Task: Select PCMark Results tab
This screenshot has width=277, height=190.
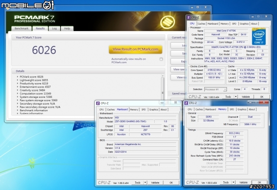Action: coord(40,29)
